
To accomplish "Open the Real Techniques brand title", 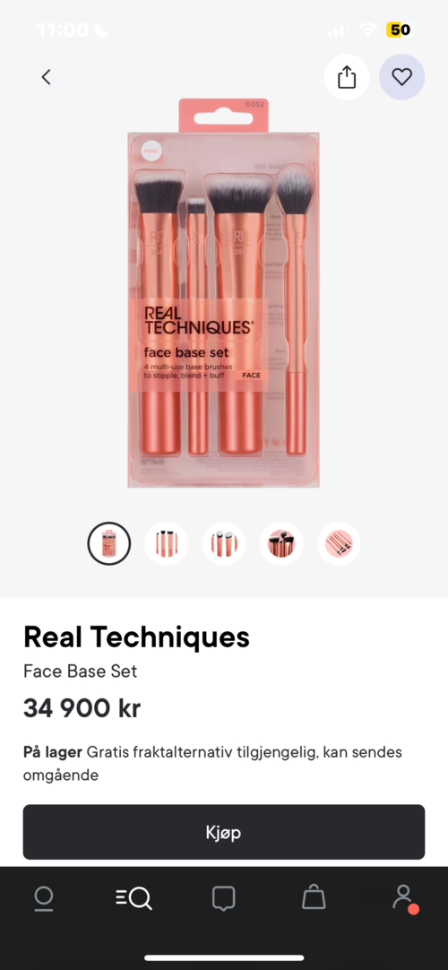I will (136, 637).
